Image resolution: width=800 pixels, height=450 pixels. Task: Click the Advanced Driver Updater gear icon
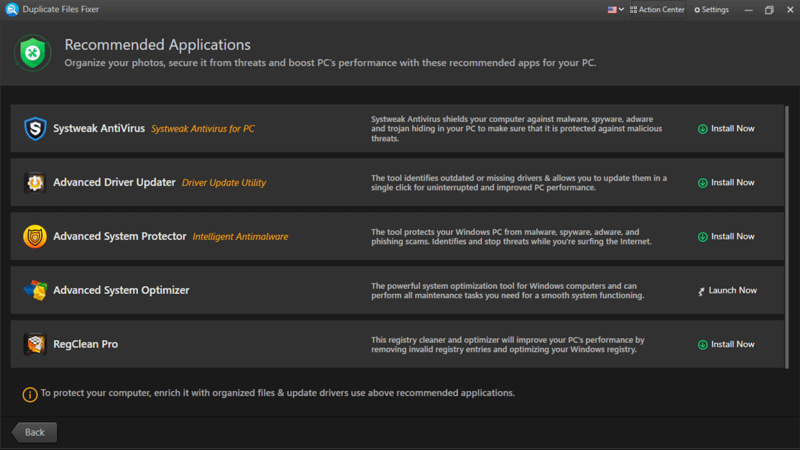coord(35,182)
